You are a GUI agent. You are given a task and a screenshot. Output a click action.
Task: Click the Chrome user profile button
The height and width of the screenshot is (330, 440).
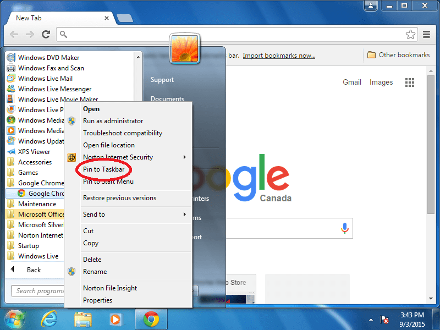[x=371, y=5]
